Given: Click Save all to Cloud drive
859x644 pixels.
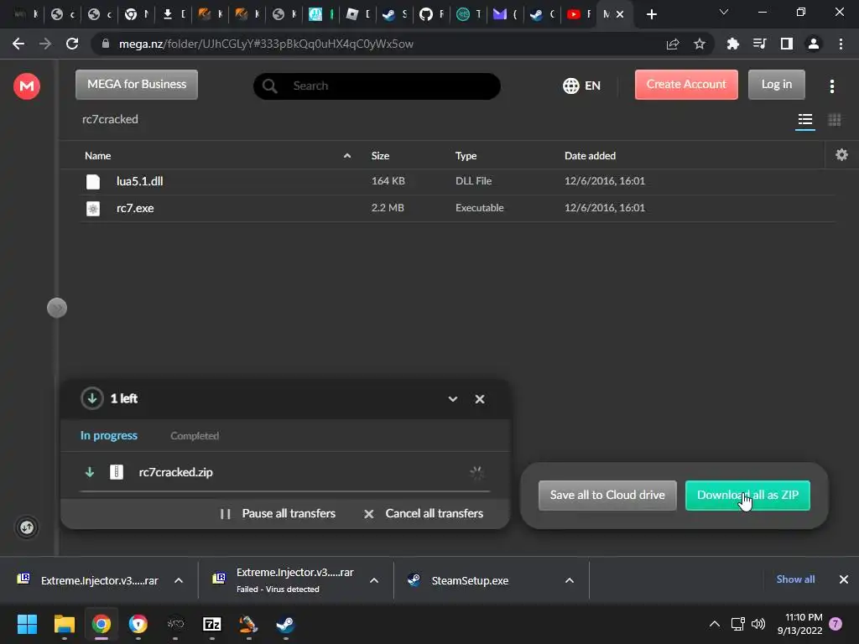Looking at the screenshot, I should point(607,495).
